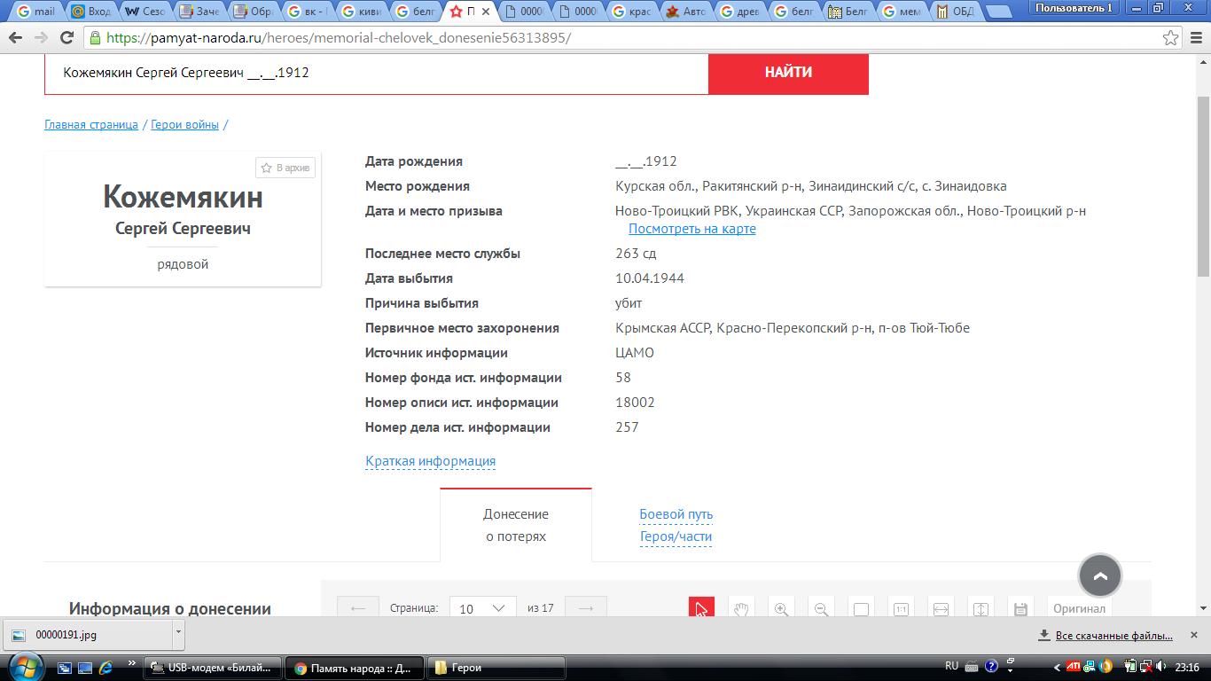Open the page number dropdown
The image size is (1211, 681).
[x=483, y=608]
